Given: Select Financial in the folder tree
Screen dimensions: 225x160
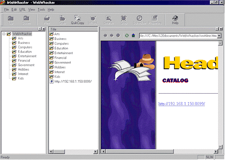Looking at the screenshot, I should point(24,61).
